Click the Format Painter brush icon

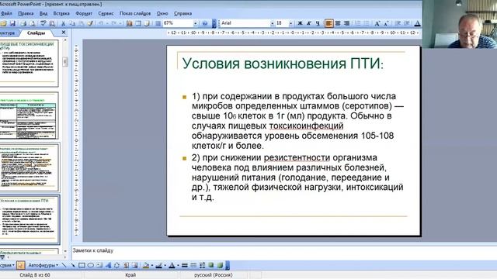pyautogui.click(x=90, y=23)
